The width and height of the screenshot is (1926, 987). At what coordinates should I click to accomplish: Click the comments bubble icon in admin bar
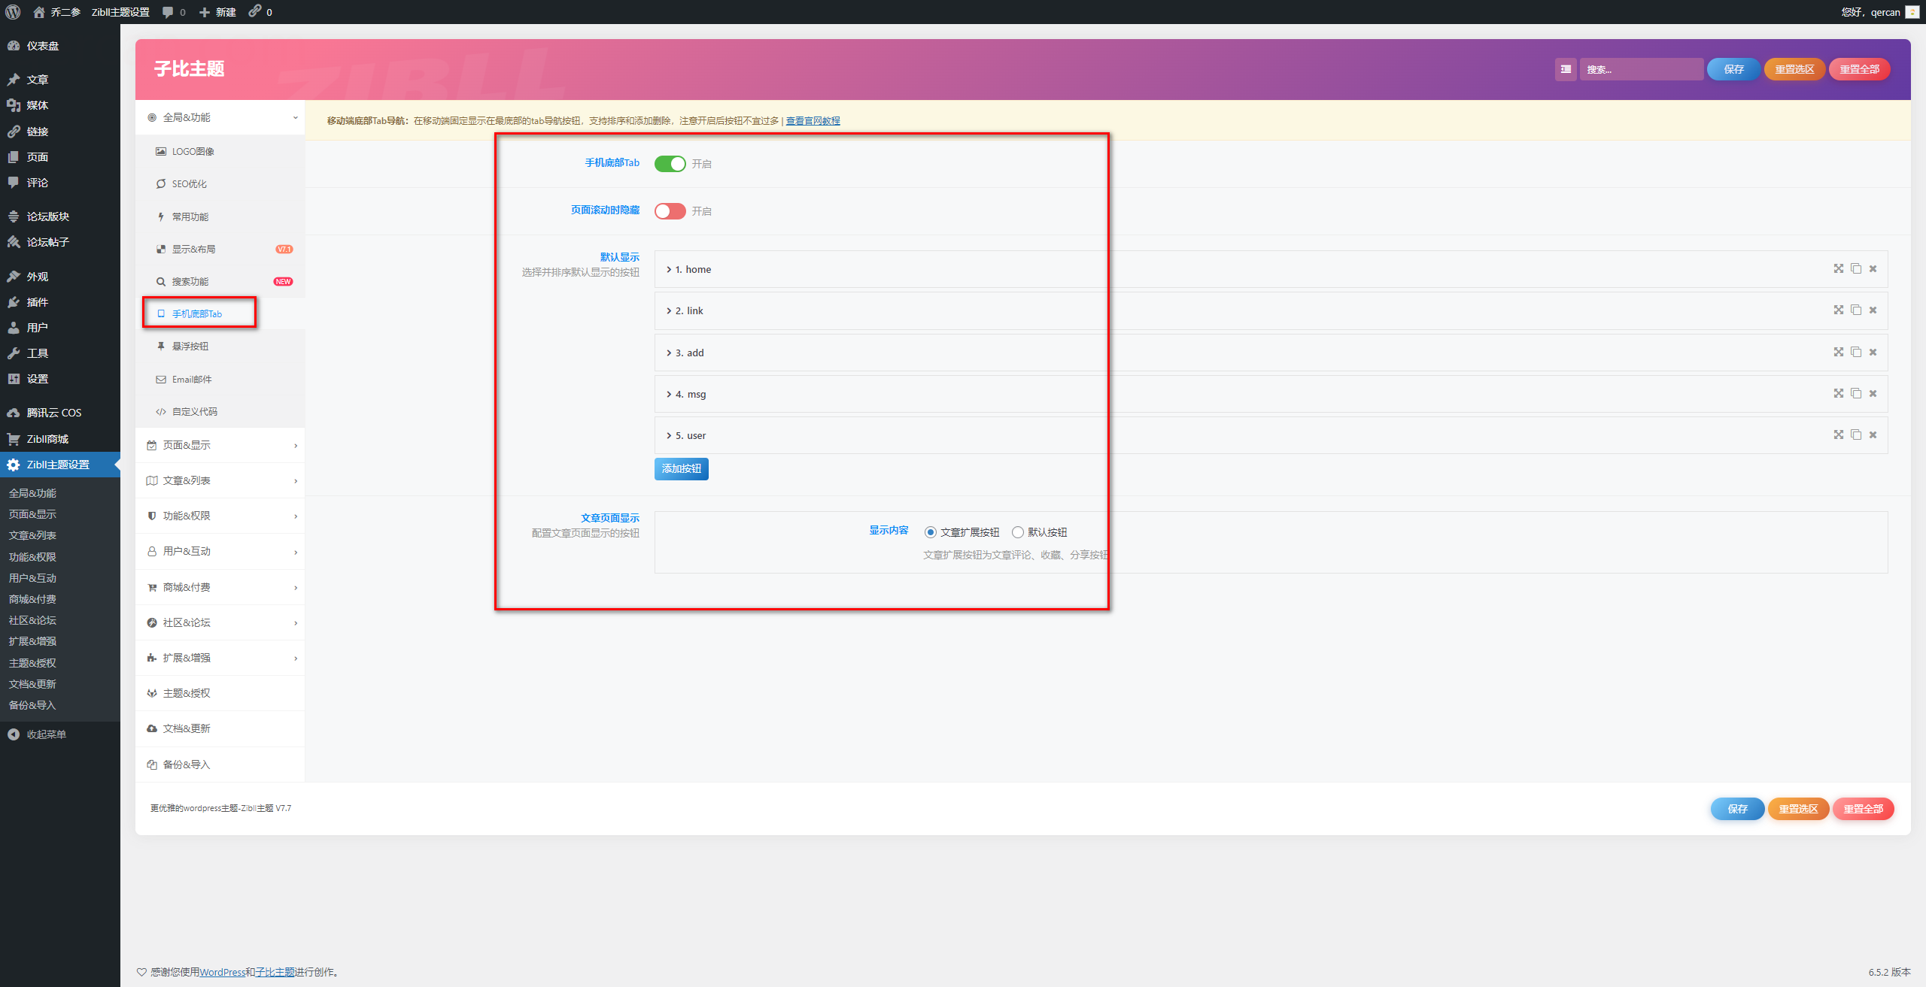[x=168, y=12]
